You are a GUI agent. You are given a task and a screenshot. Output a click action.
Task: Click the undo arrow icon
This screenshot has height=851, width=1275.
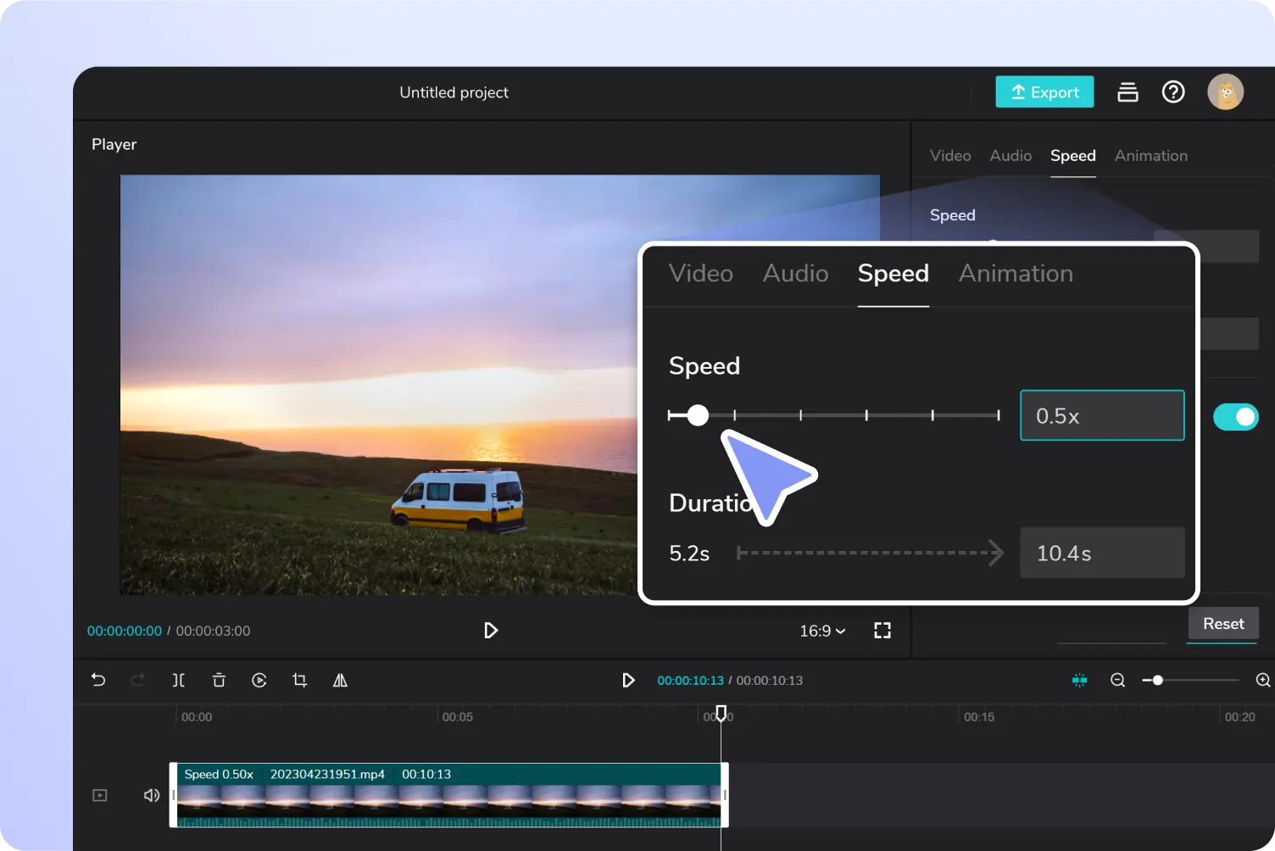[x=98, y=680]
